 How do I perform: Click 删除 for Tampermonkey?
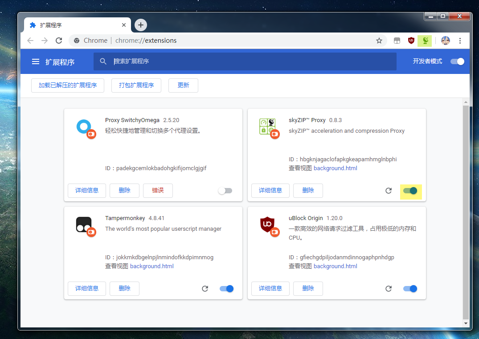tap(124, 289)
